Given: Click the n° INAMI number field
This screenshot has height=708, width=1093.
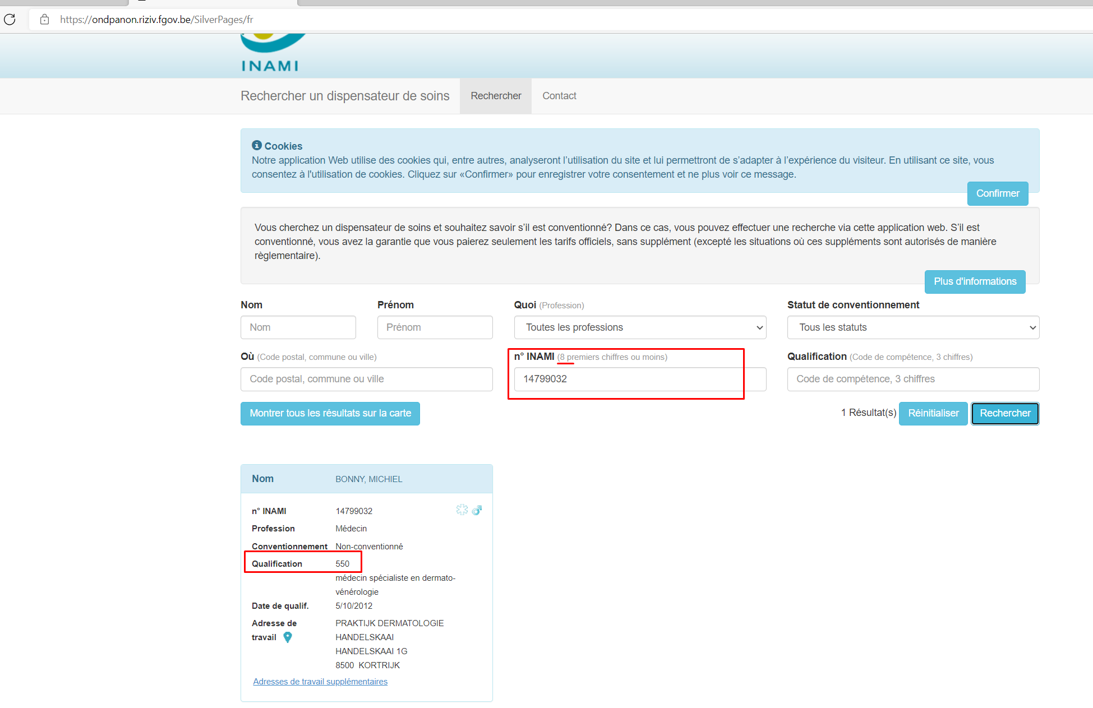Looking at the screenshot, I should click(x=639, y=379).
